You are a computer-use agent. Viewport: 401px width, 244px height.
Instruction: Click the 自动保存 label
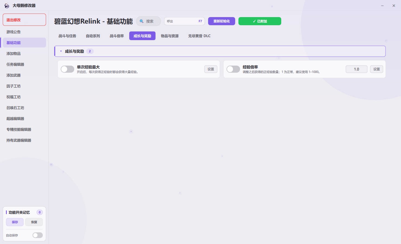(x=12, y=235)
